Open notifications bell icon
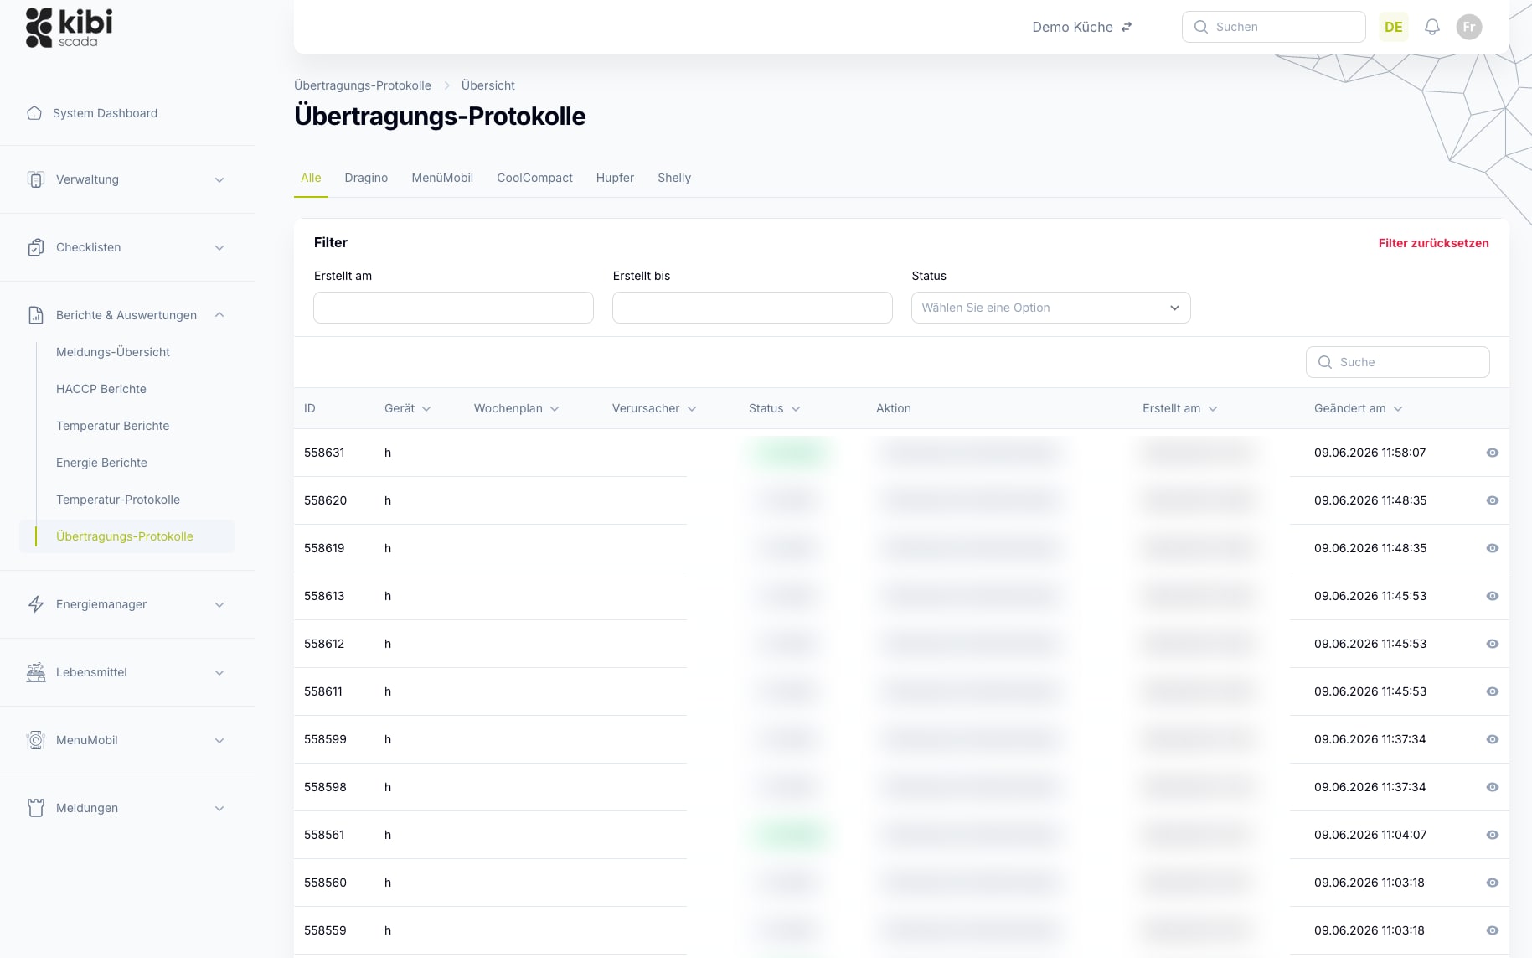 [x=1432, y=27]
